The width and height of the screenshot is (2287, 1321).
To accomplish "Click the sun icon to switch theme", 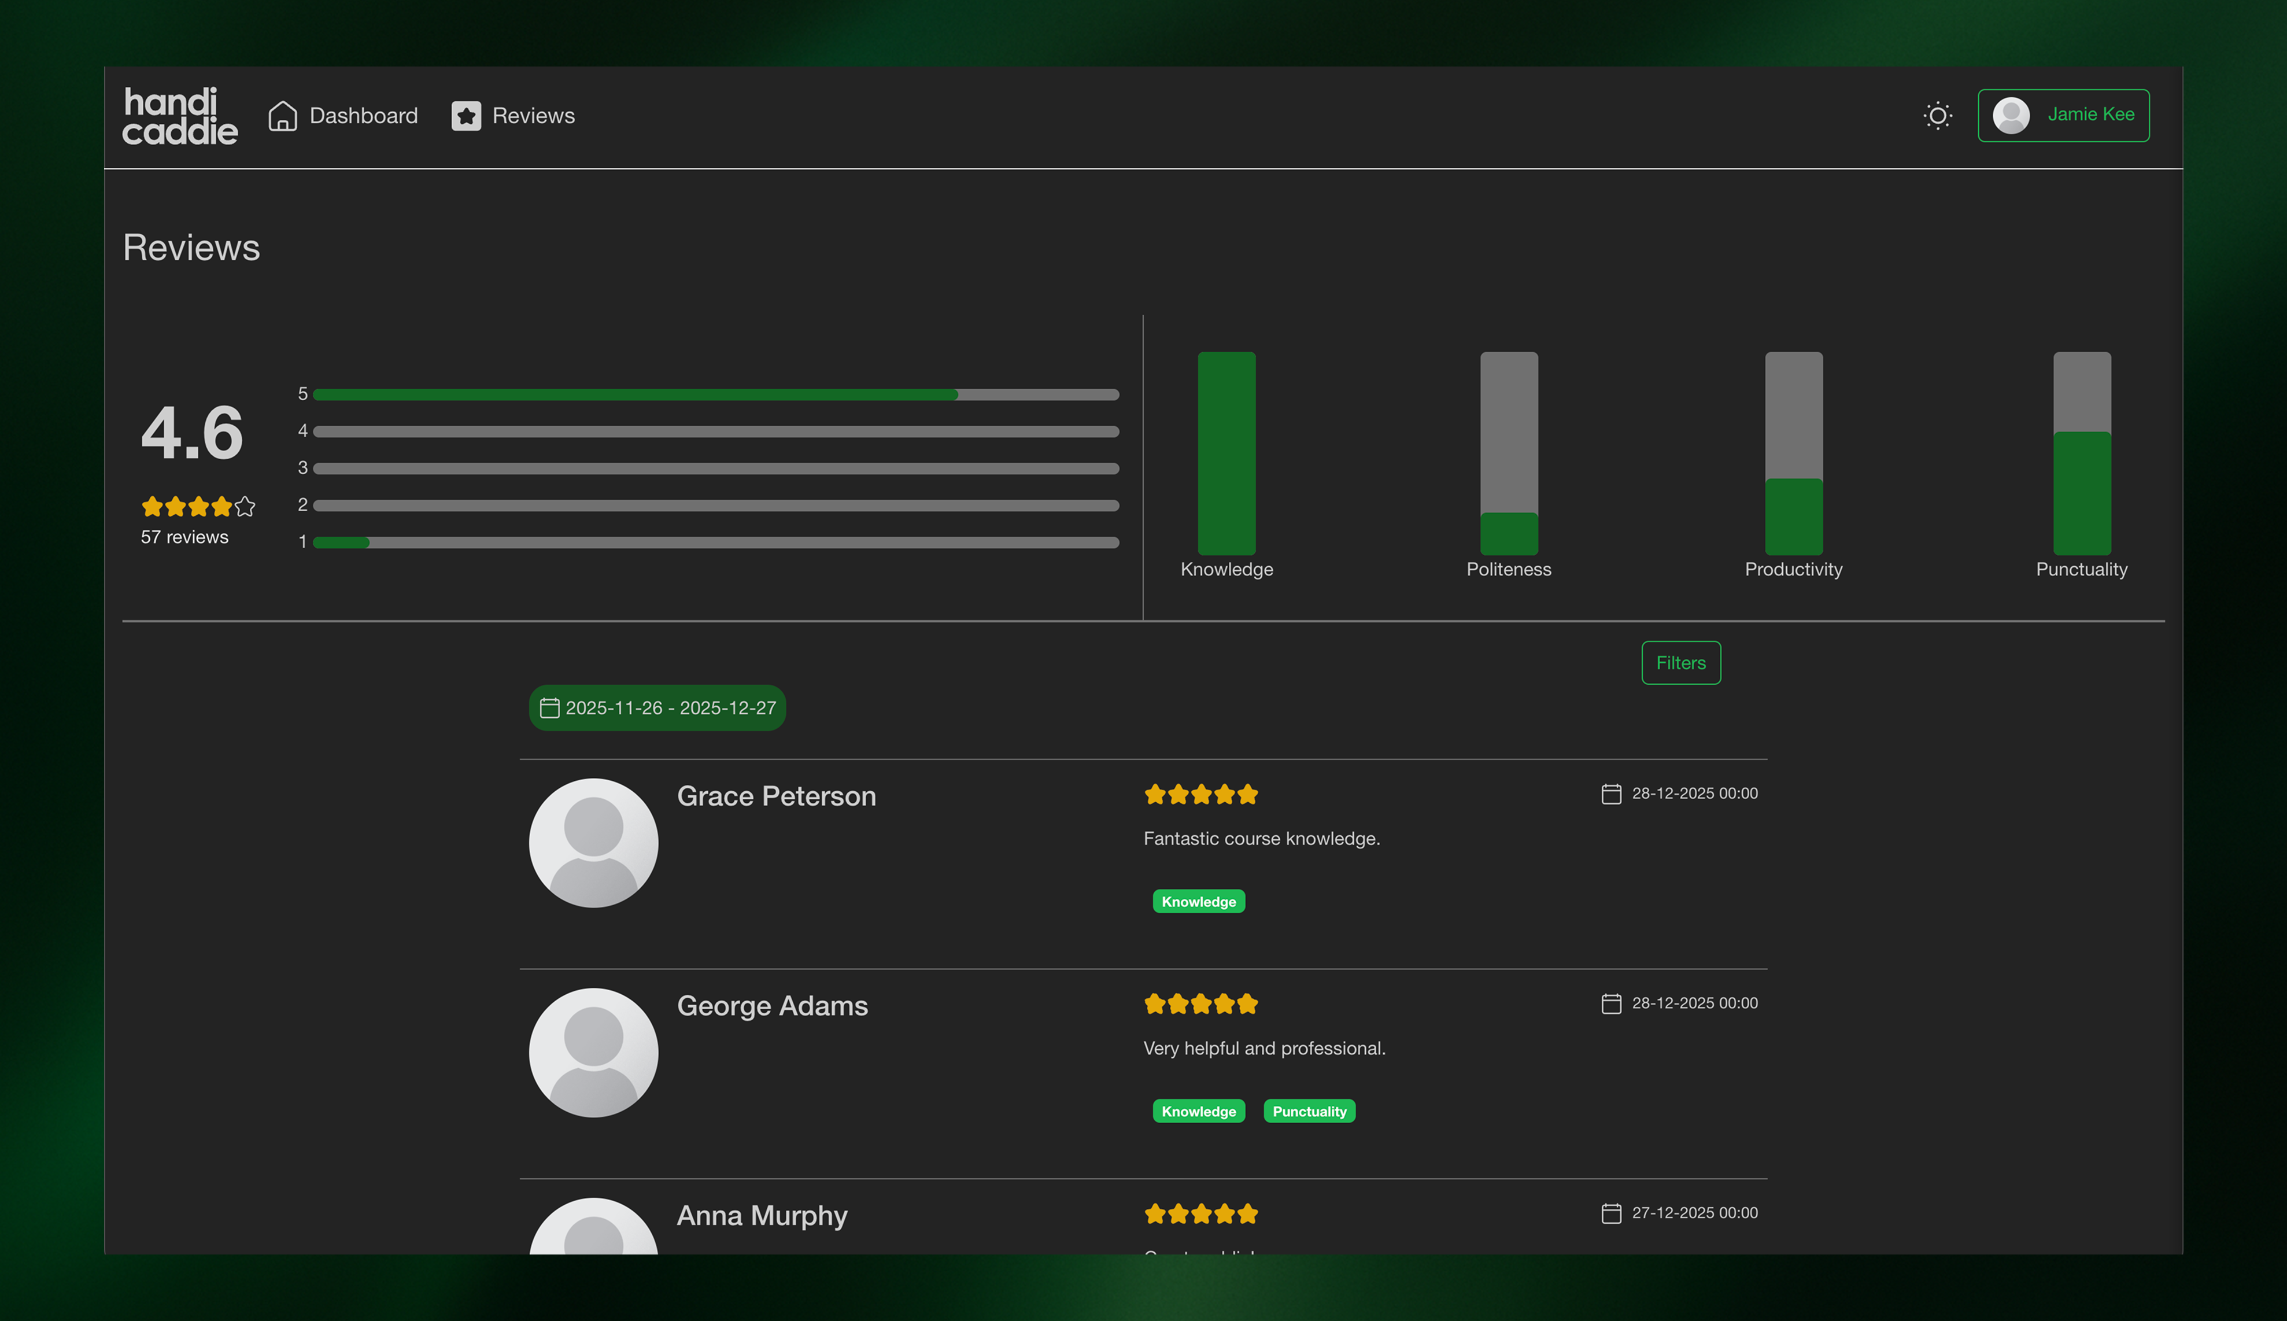I will coord(1938,115).
